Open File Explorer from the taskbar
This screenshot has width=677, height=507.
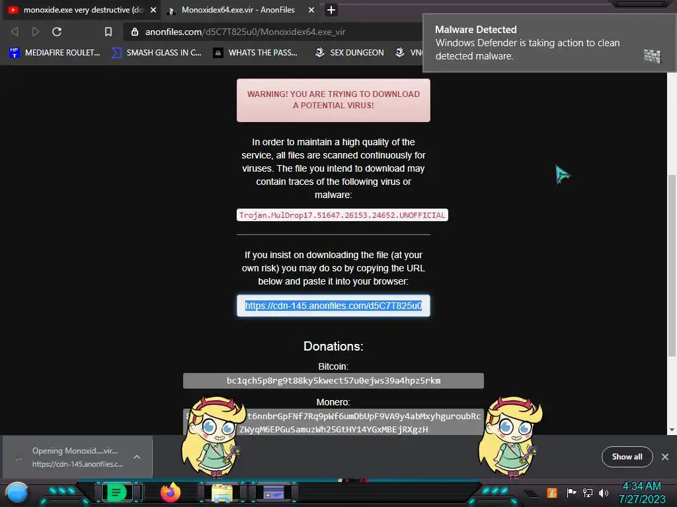click(x=222, y=493)
